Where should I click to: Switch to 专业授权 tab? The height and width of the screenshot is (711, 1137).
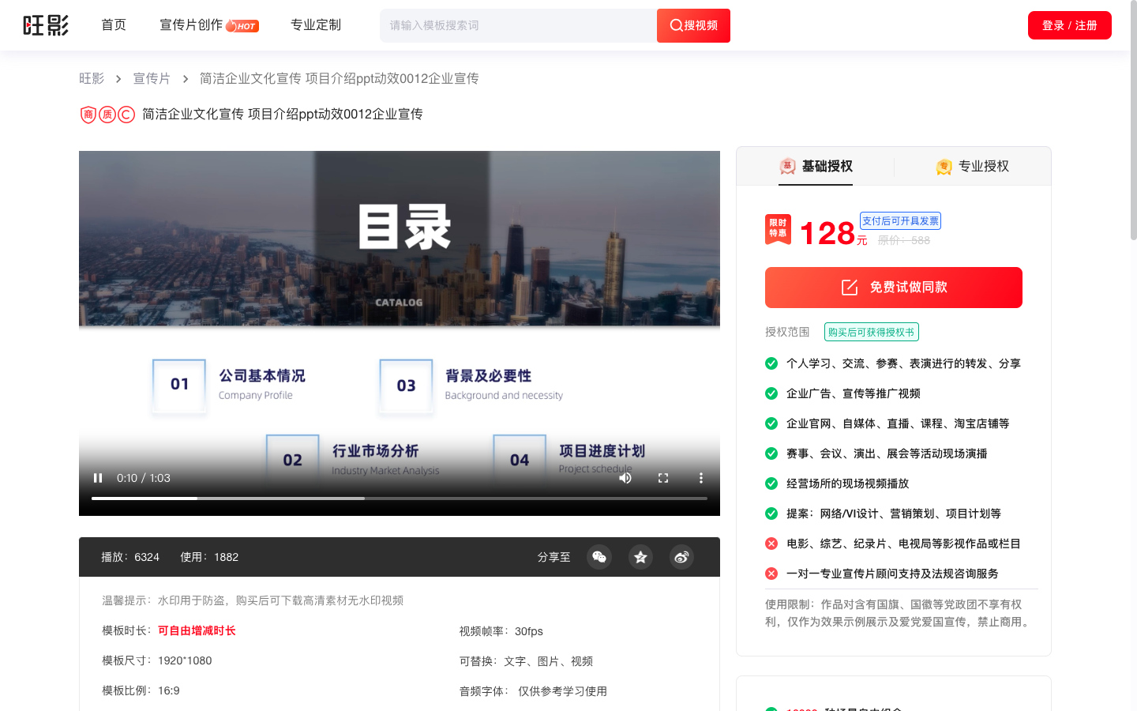(972, 166)
